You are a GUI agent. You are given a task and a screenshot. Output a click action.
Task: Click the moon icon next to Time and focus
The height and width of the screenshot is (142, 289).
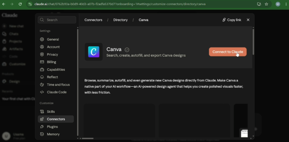click(42, 85)
